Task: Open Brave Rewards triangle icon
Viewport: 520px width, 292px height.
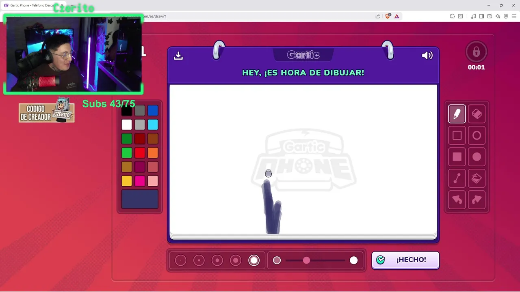Action: (397, 16)
